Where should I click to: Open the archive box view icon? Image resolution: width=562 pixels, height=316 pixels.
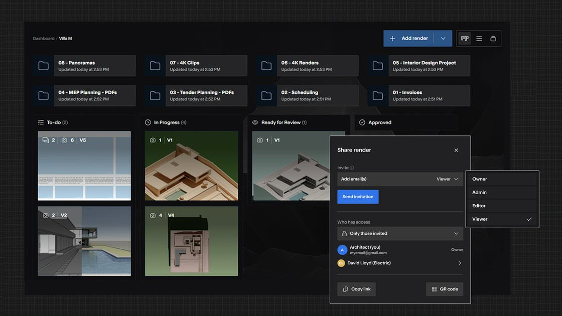click(493, 39)
